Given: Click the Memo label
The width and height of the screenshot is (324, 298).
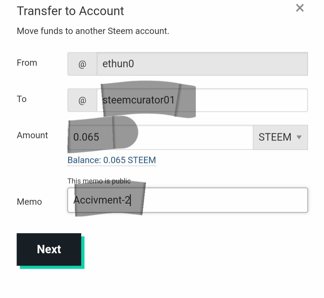Looking at the screenshot, I should point(29,202).
